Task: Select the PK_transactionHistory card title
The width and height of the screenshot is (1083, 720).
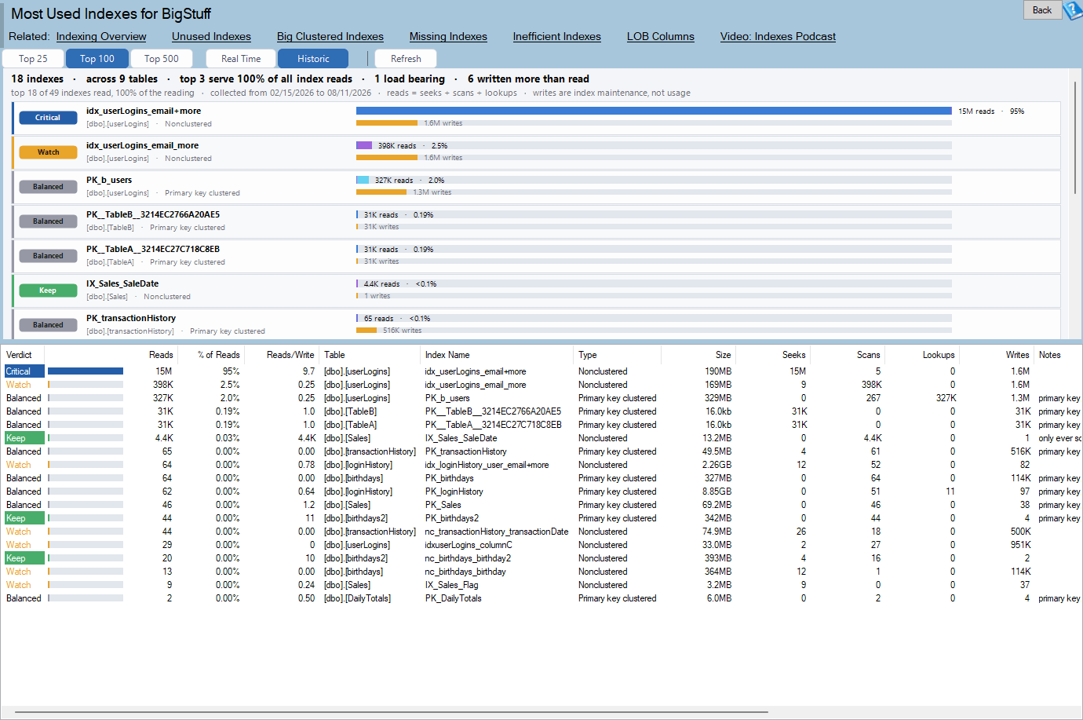Action: [131, 318]
